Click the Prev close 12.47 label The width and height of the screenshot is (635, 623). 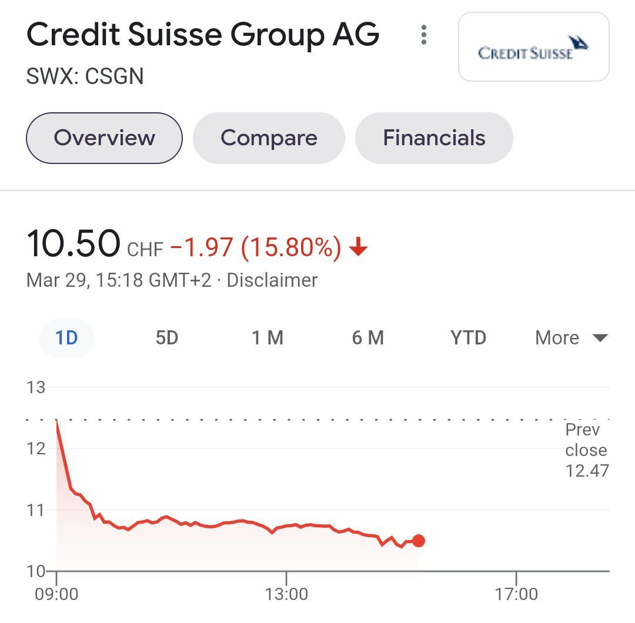[586, 450]
